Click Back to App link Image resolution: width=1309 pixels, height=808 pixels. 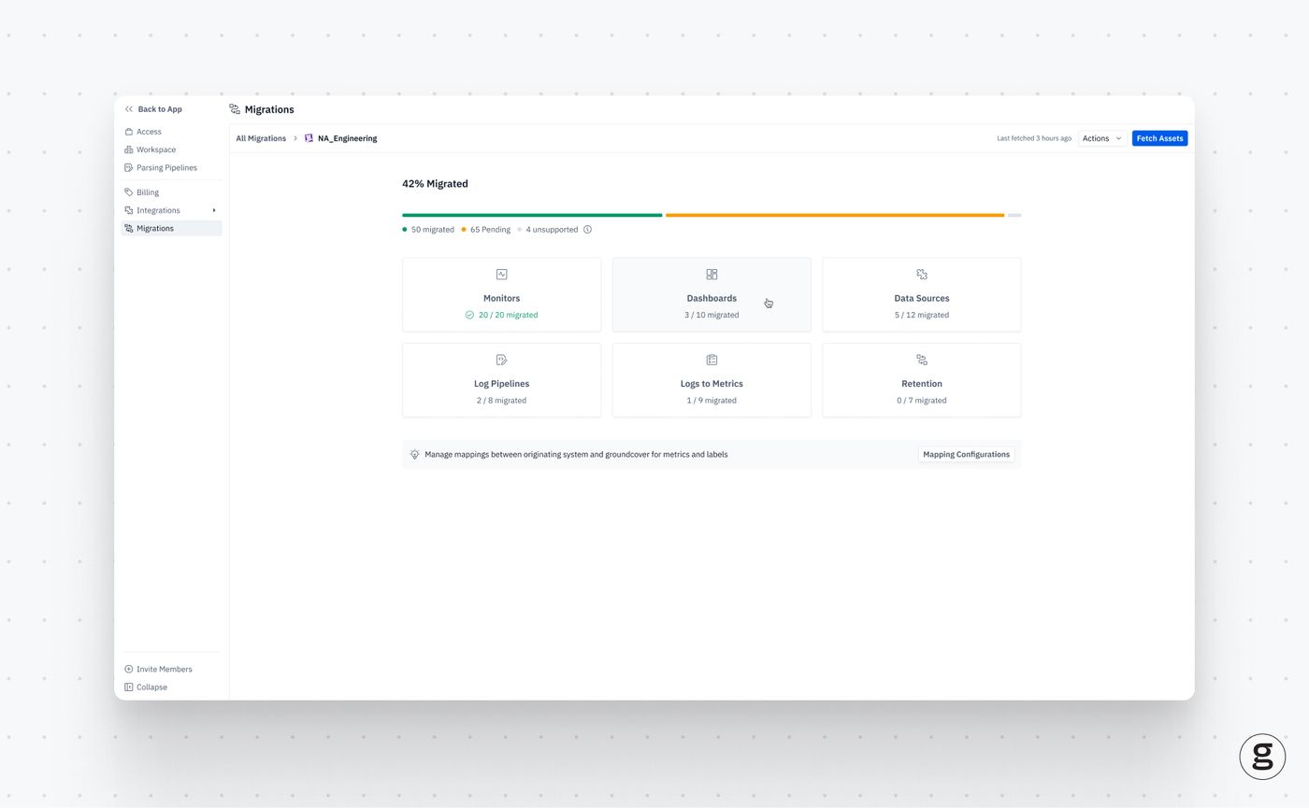160,109
